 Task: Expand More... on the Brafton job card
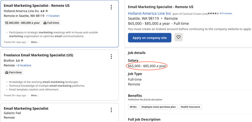[35, 95]
